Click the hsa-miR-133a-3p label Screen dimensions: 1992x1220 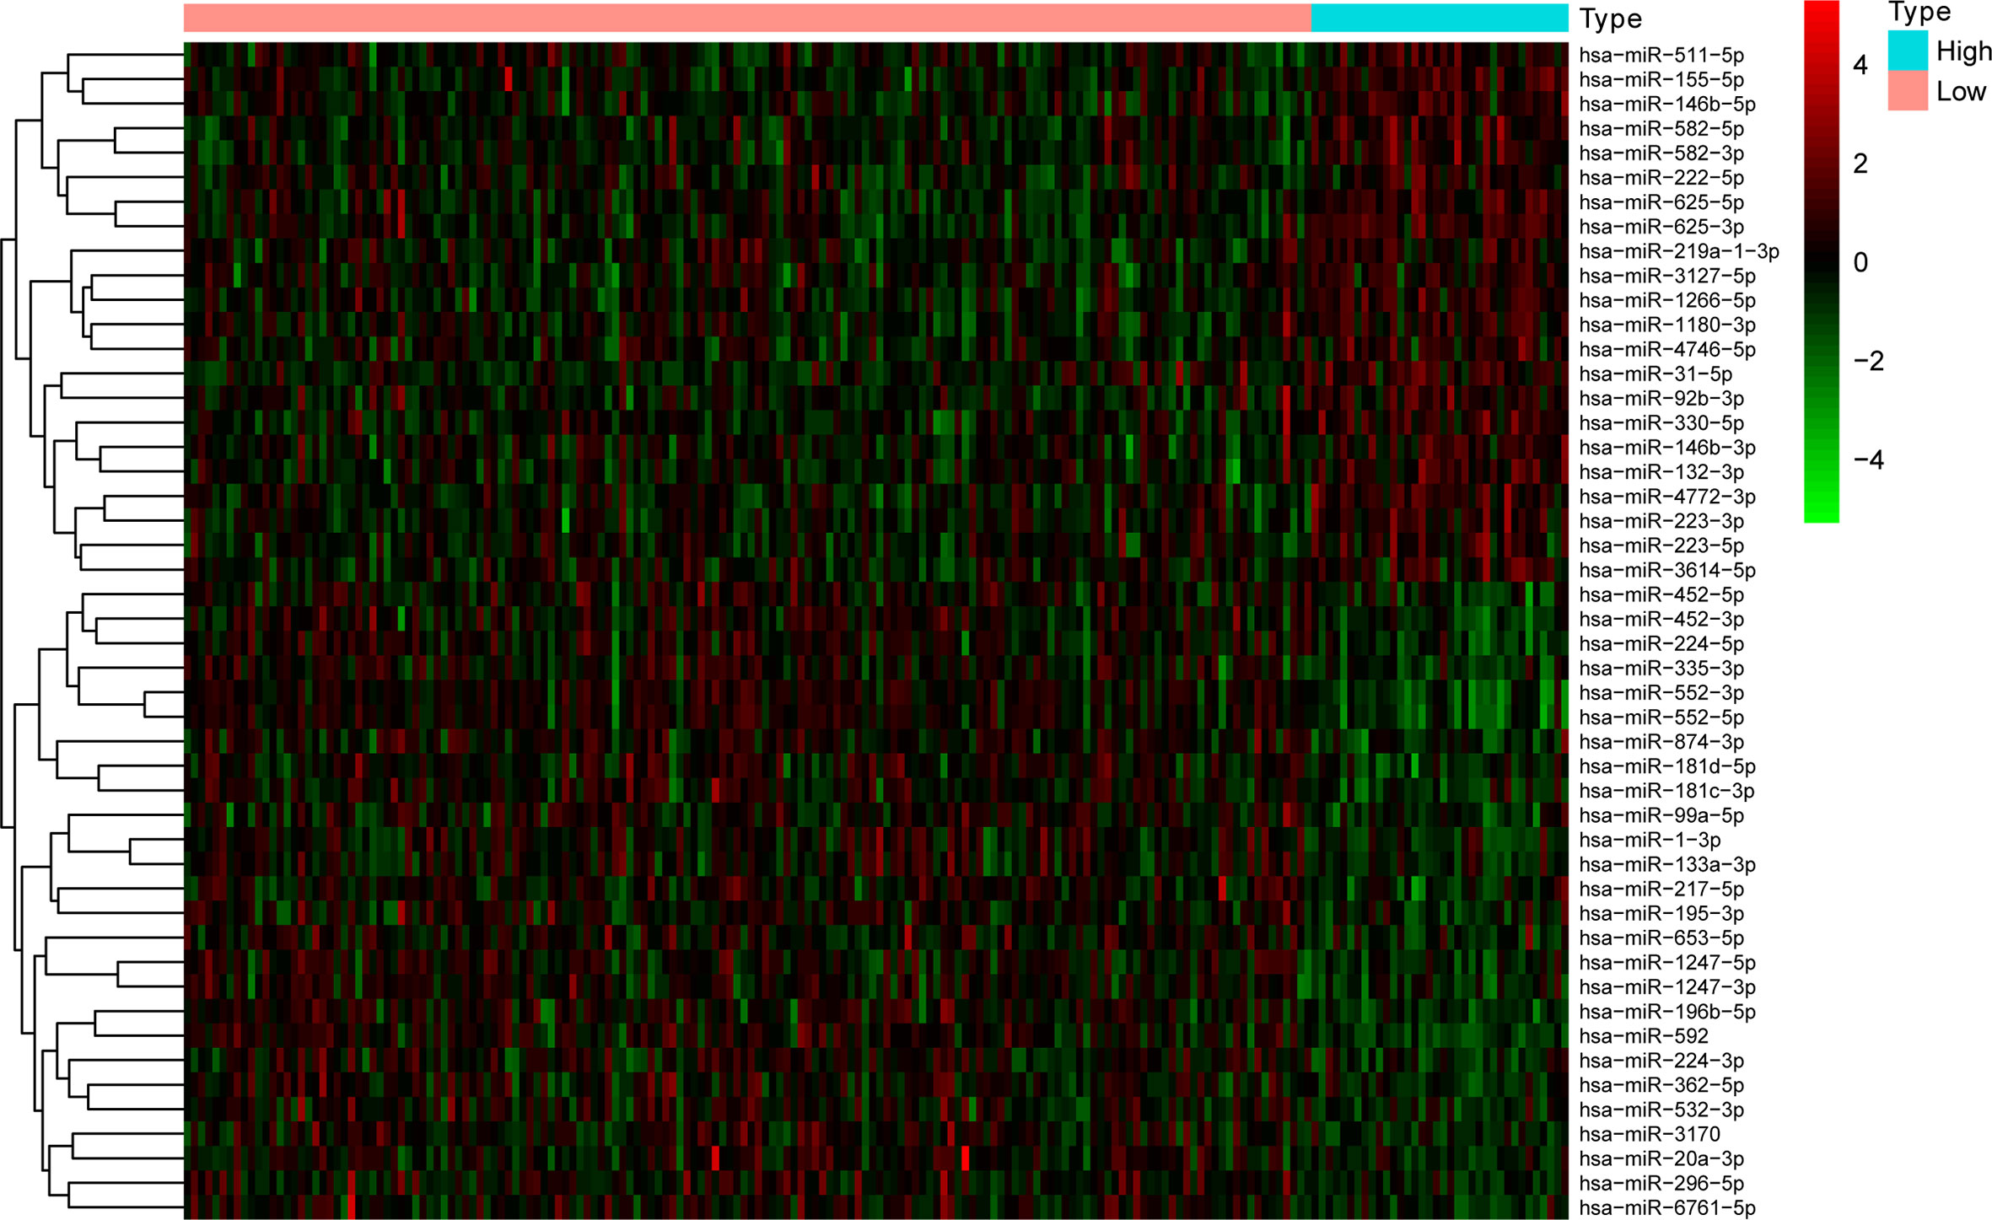[1667, 864]
